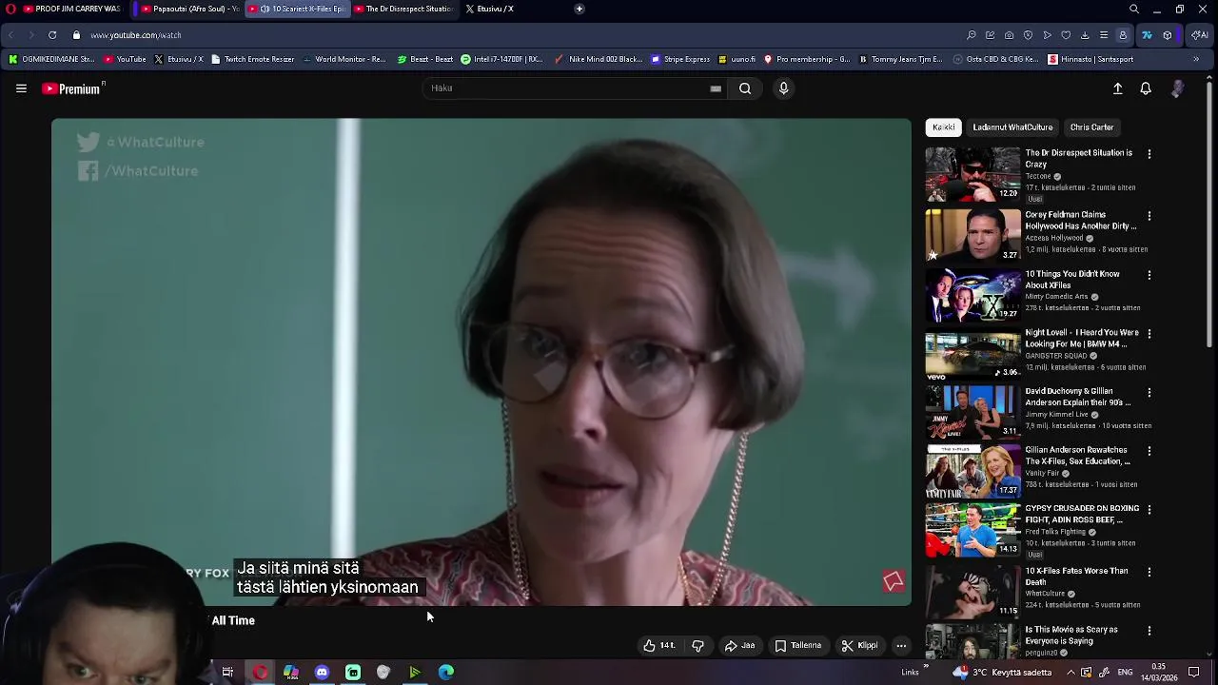Open the upload/create video icon
1218x685 pixels.
(x=1118, y=88)
